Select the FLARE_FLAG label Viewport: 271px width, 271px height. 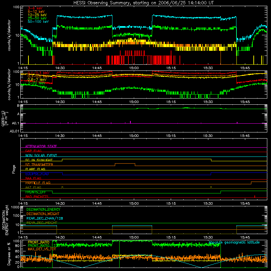click(x=35, y=169)
